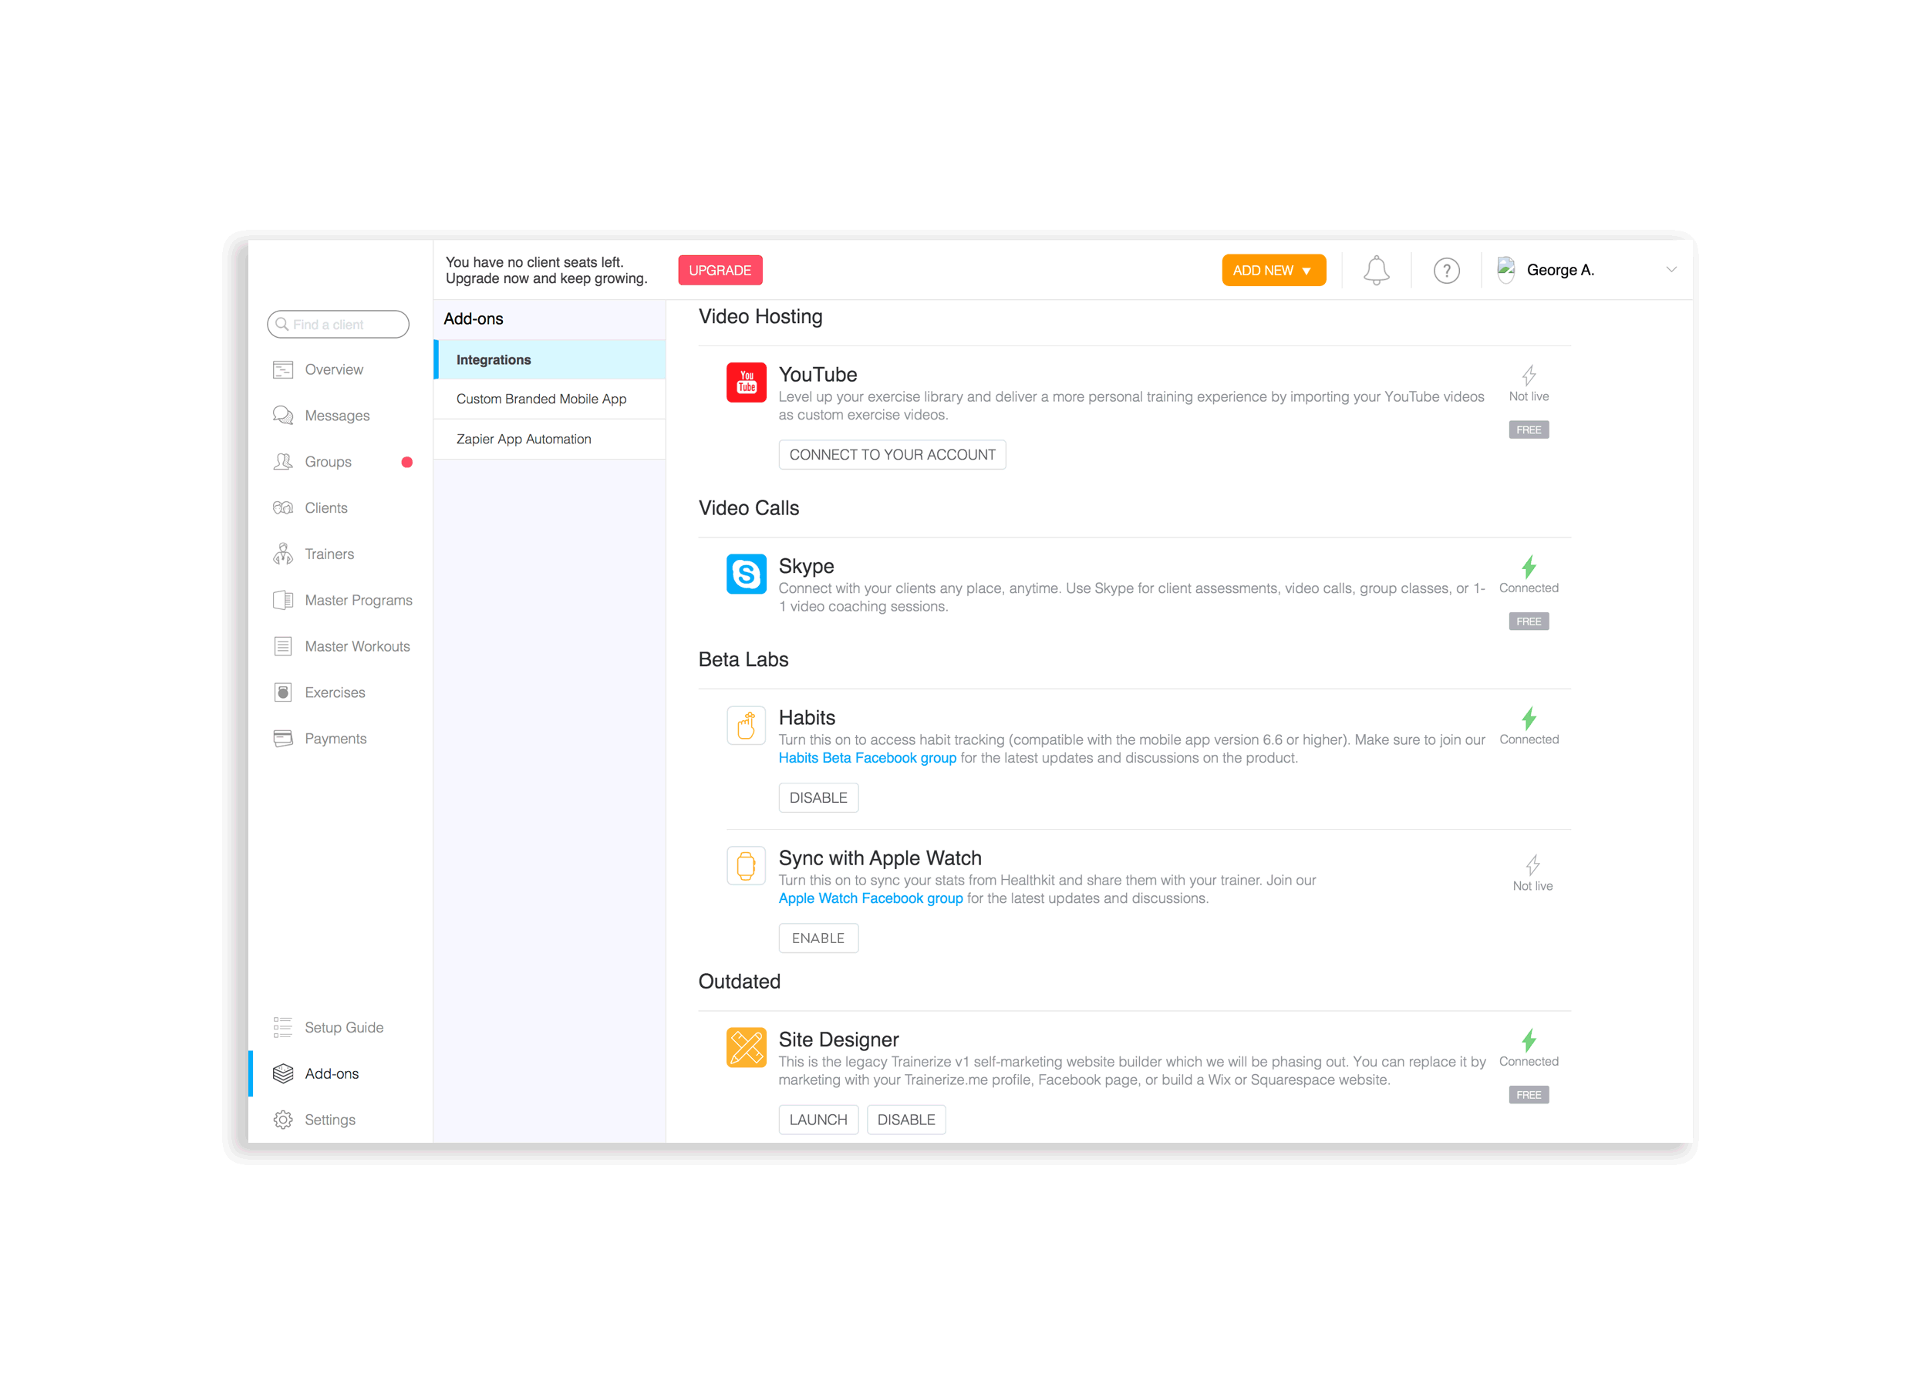The image size is (1915, 1388).
Task: Click the YouTube logo icon
Action: 747,382
